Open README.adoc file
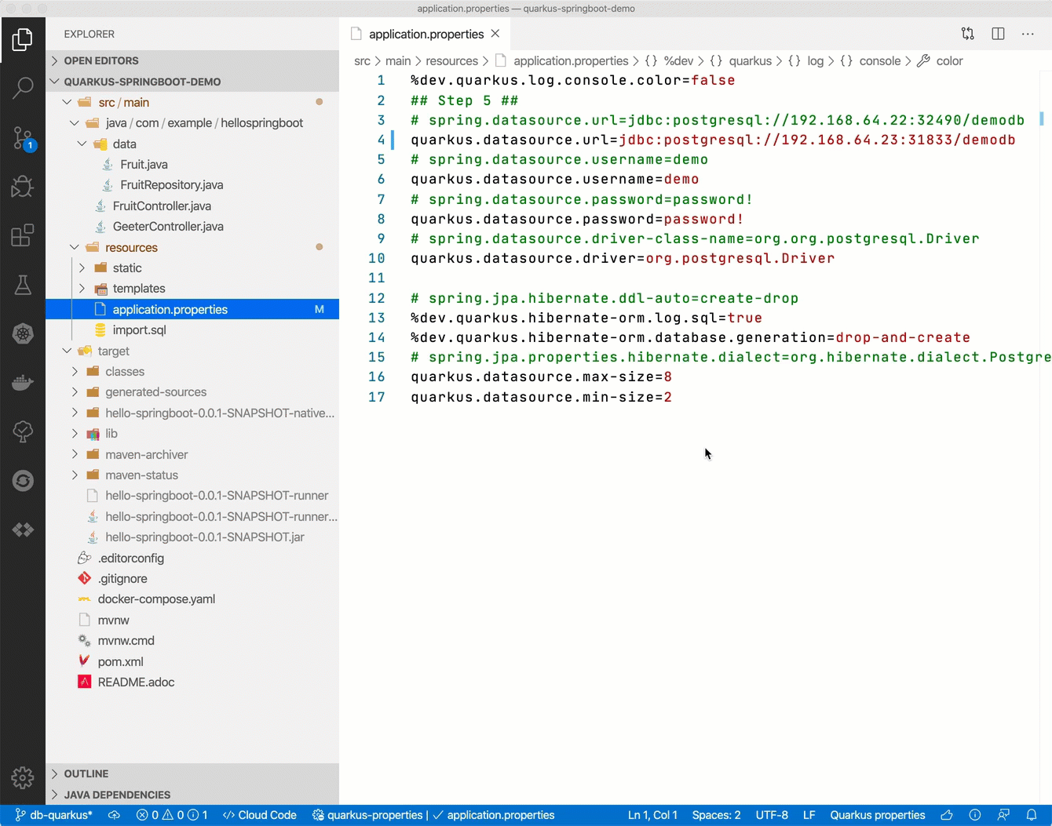The height and width of the screenshot is (826, 1052). tap(192, 682)
